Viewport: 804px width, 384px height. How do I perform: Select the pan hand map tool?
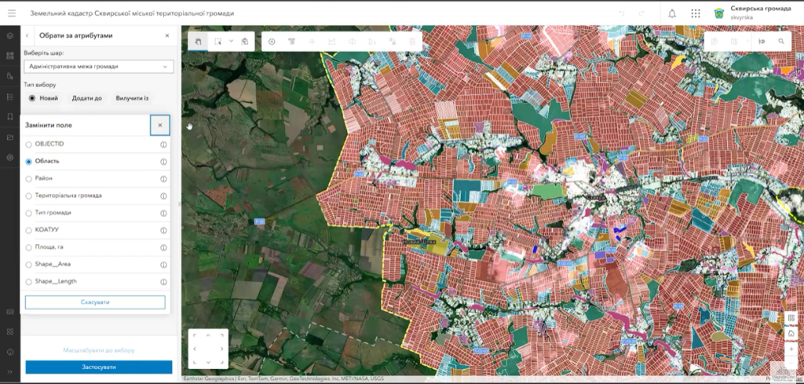[198, 41]
